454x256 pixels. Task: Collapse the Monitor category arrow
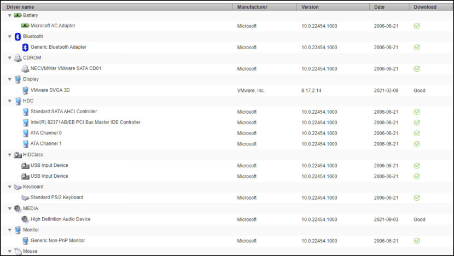[x=9, y=230]
